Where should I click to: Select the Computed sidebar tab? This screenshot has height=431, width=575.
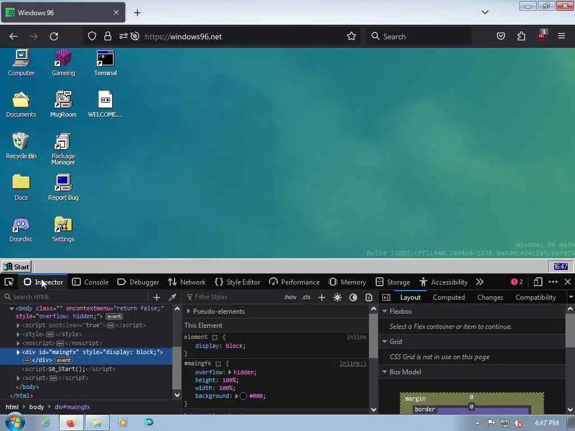click(449, 297)
